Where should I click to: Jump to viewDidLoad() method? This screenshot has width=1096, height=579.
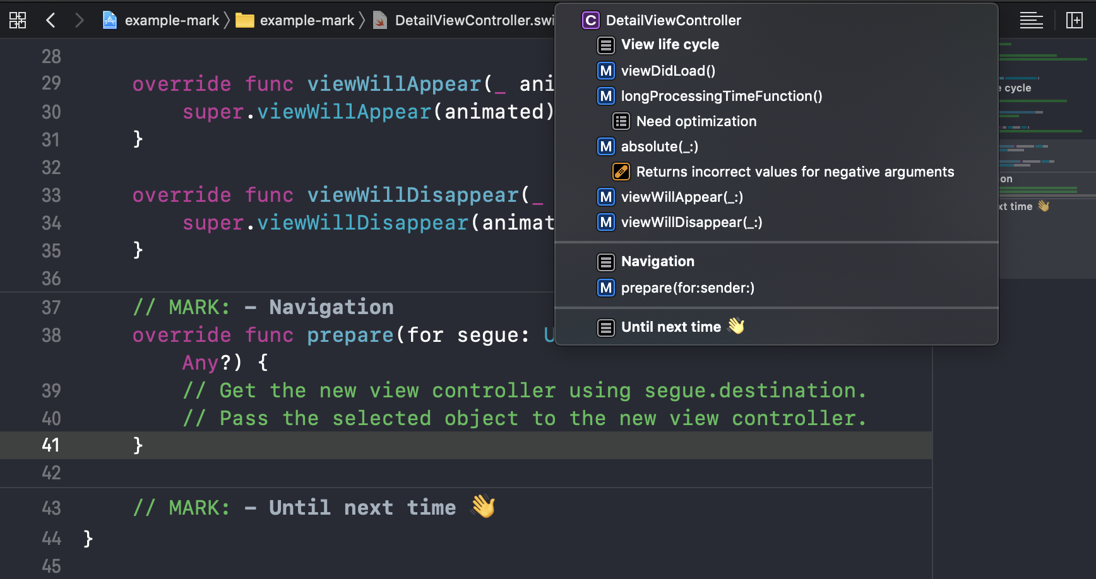[668, 71]
